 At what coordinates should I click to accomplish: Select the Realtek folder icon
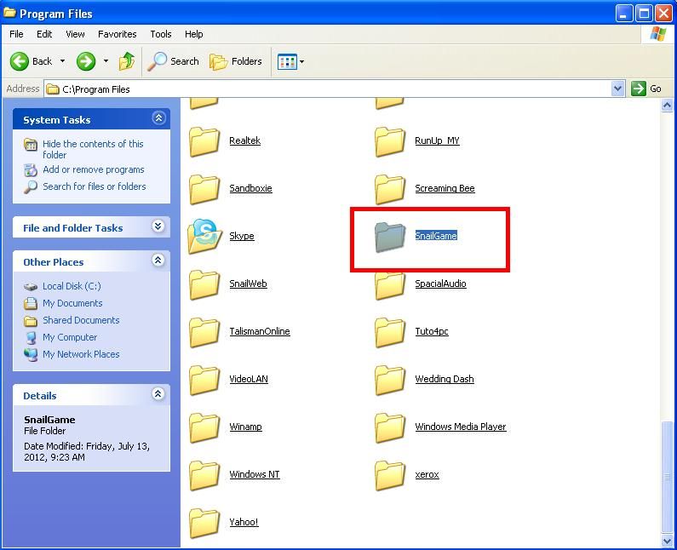point(204,141)
